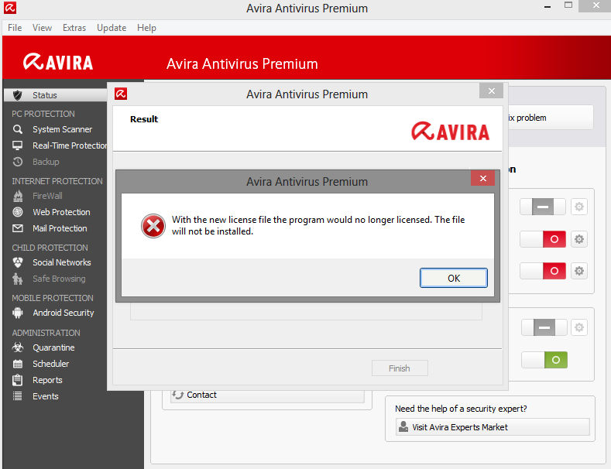The image size is (611, 469).
Task: Toggle the lower gray protection switch
Action: tap(544, 327)
